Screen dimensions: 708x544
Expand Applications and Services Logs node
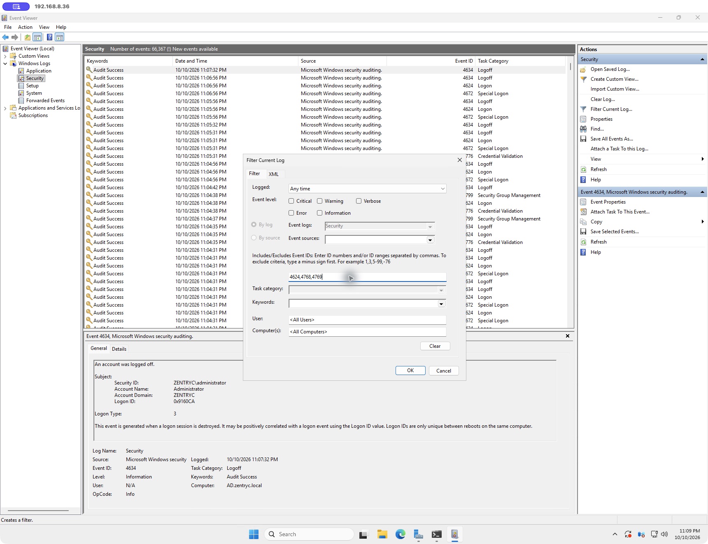[5, 108]
